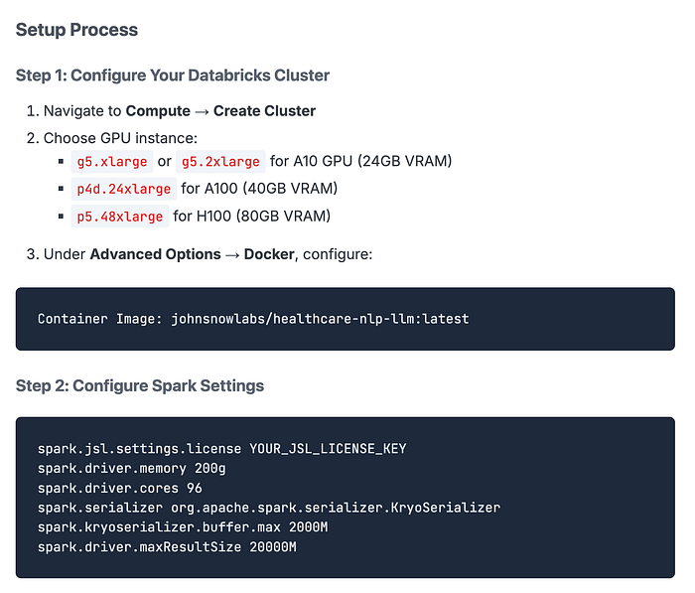Screen dimensions: 695x593
Task: Click the spark.driver.maxResultSize 20000M line
Action: (x=167, y=547)
